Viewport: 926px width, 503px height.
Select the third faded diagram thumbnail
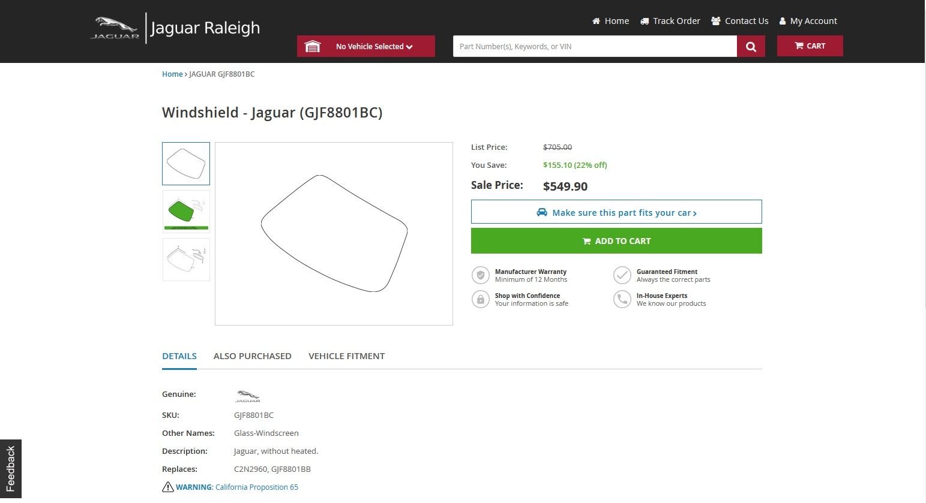coord(186,260)
